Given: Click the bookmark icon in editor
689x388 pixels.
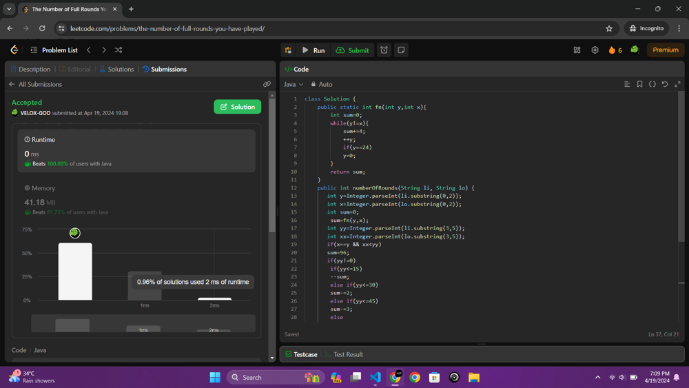Looking at the screenshot, I should pos(640,84).
